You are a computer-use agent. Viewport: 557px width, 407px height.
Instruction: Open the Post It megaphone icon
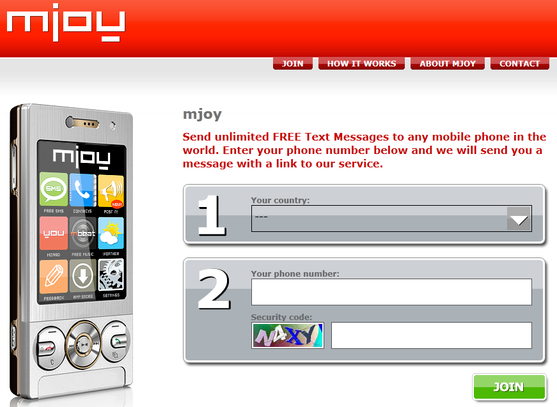pos(111,191)
